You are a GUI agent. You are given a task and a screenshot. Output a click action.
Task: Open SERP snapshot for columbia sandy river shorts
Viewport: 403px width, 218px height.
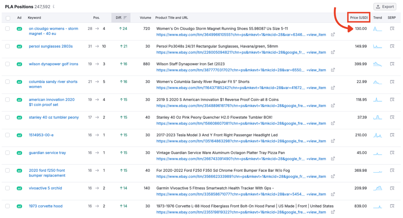pyautogui.click(x=392, y=82)
